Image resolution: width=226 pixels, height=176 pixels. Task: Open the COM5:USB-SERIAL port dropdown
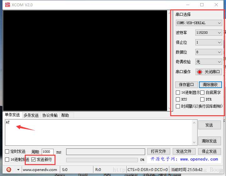pyautogui.click(x=199, y=23)
